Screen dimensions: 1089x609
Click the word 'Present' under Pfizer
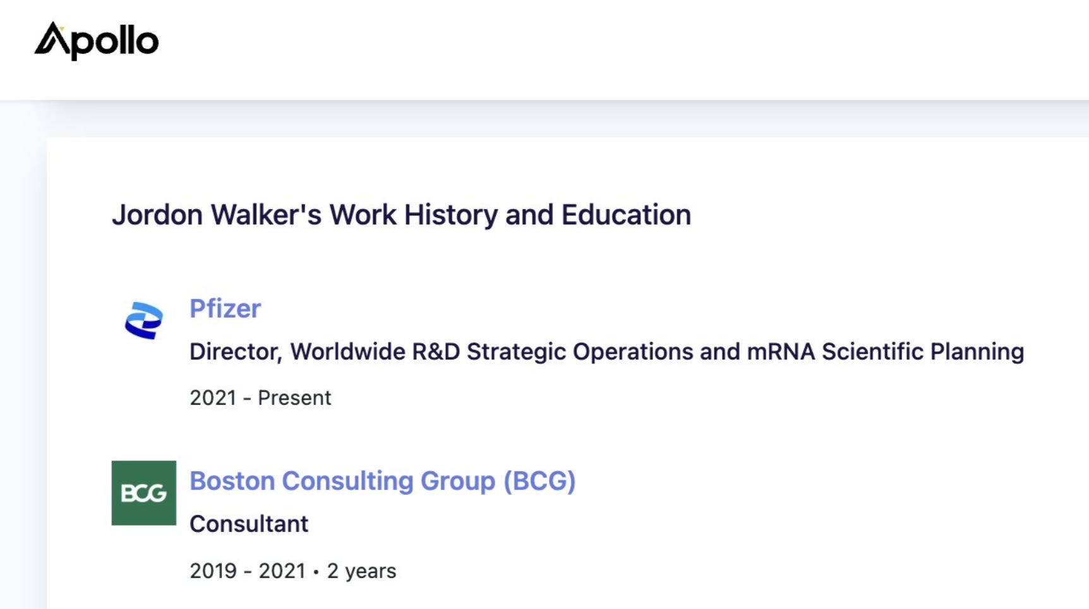(x=294, y=398)
